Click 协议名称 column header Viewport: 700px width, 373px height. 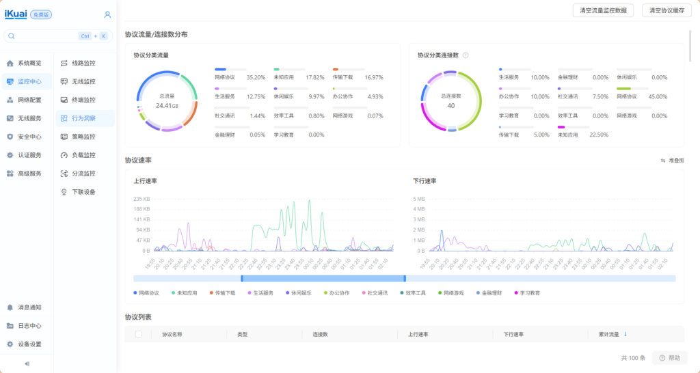(172, 334)
